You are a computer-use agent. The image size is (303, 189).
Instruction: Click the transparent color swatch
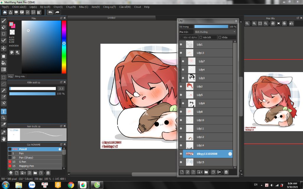point(12,32)
